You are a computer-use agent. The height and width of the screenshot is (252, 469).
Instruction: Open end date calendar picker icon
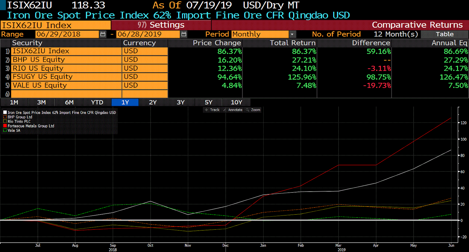[x=184, y=34]
